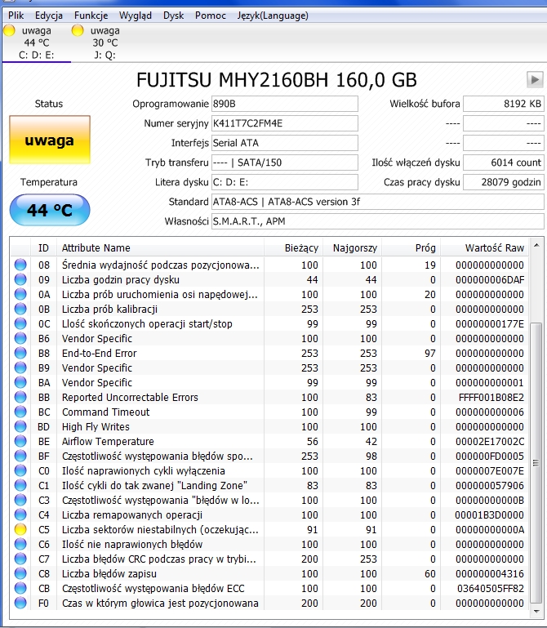Click the blue status icon for attribute BA
Viewport: 547px width, 628px height.
tap(20, 382)
